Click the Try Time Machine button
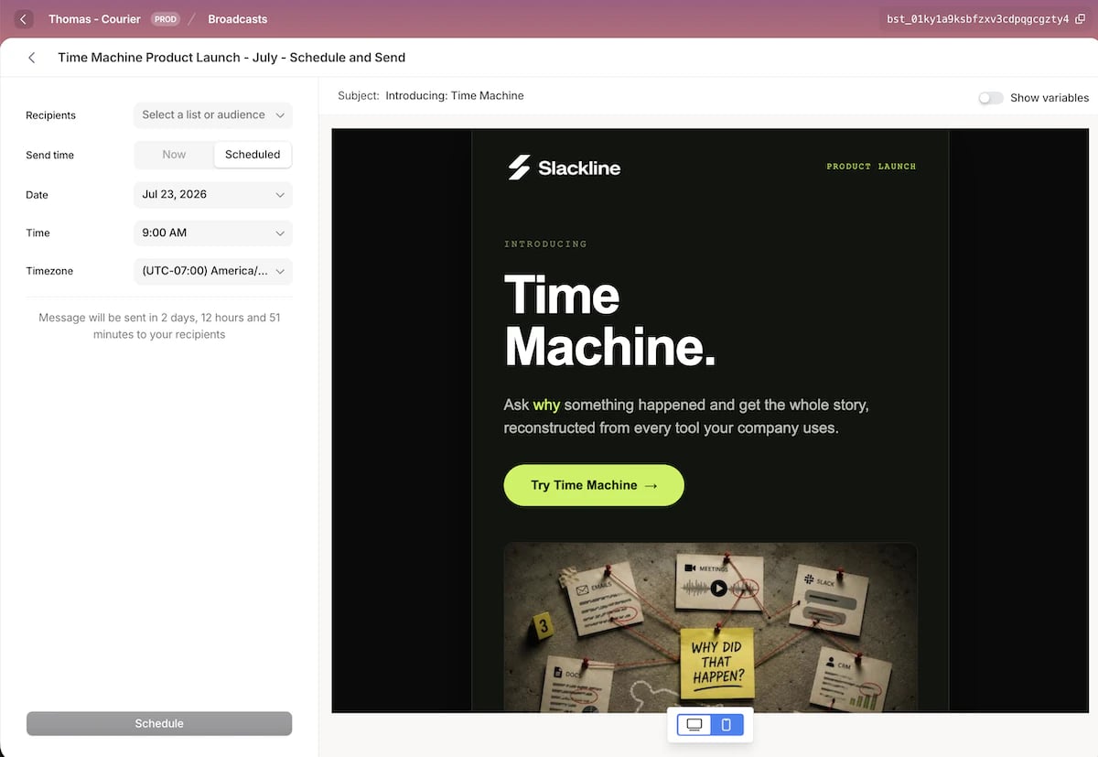1098x757 pixels. pyautogui.click(x=594, y=485)
